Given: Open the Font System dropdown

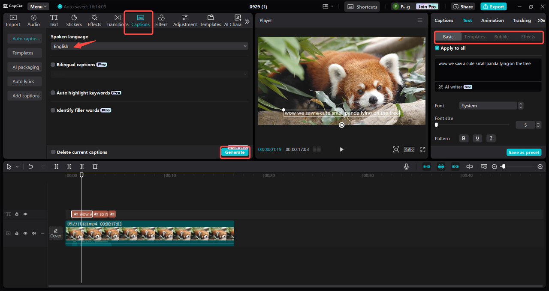Looking at the screenshot, I should pyautogui.click(x=488, y=106).
